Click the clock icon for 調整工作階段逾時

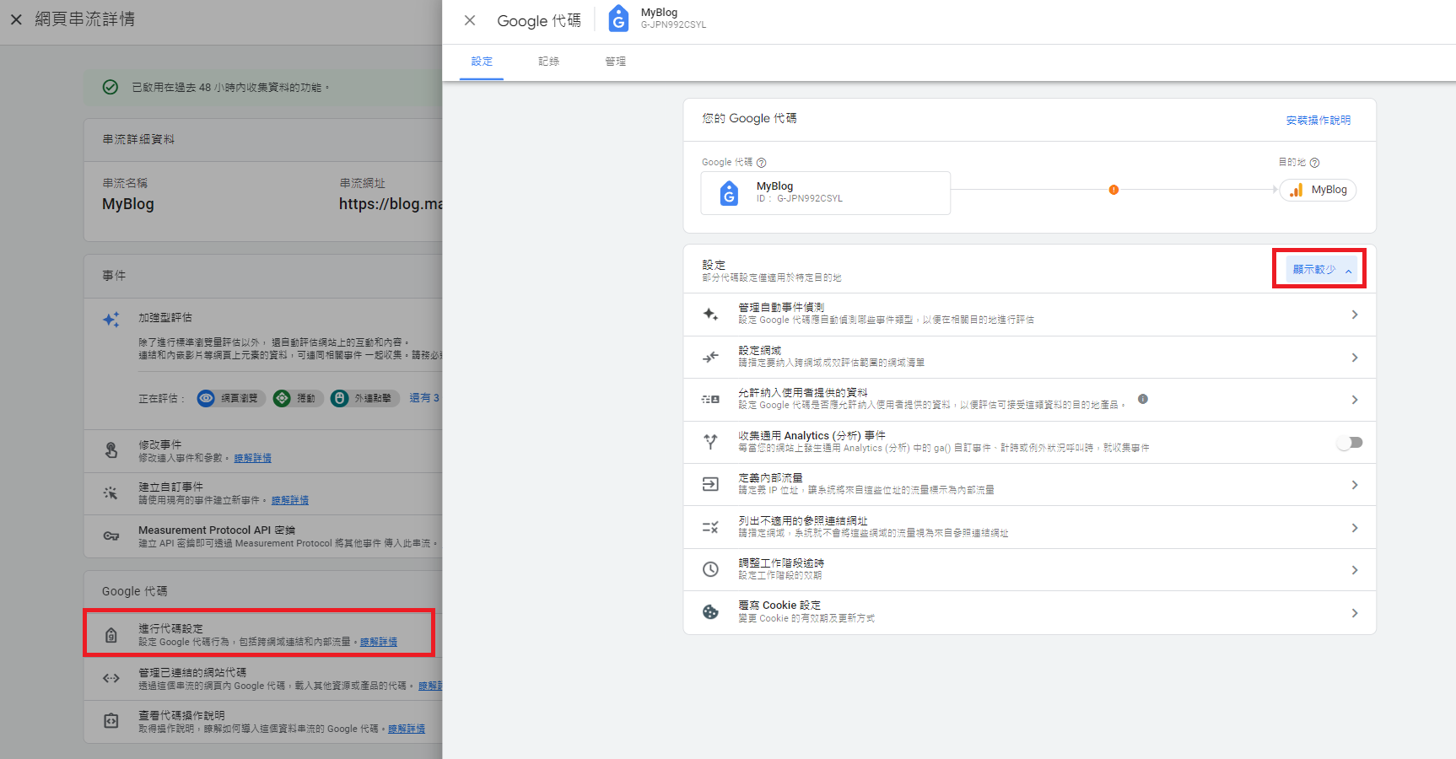coord(710,570)
